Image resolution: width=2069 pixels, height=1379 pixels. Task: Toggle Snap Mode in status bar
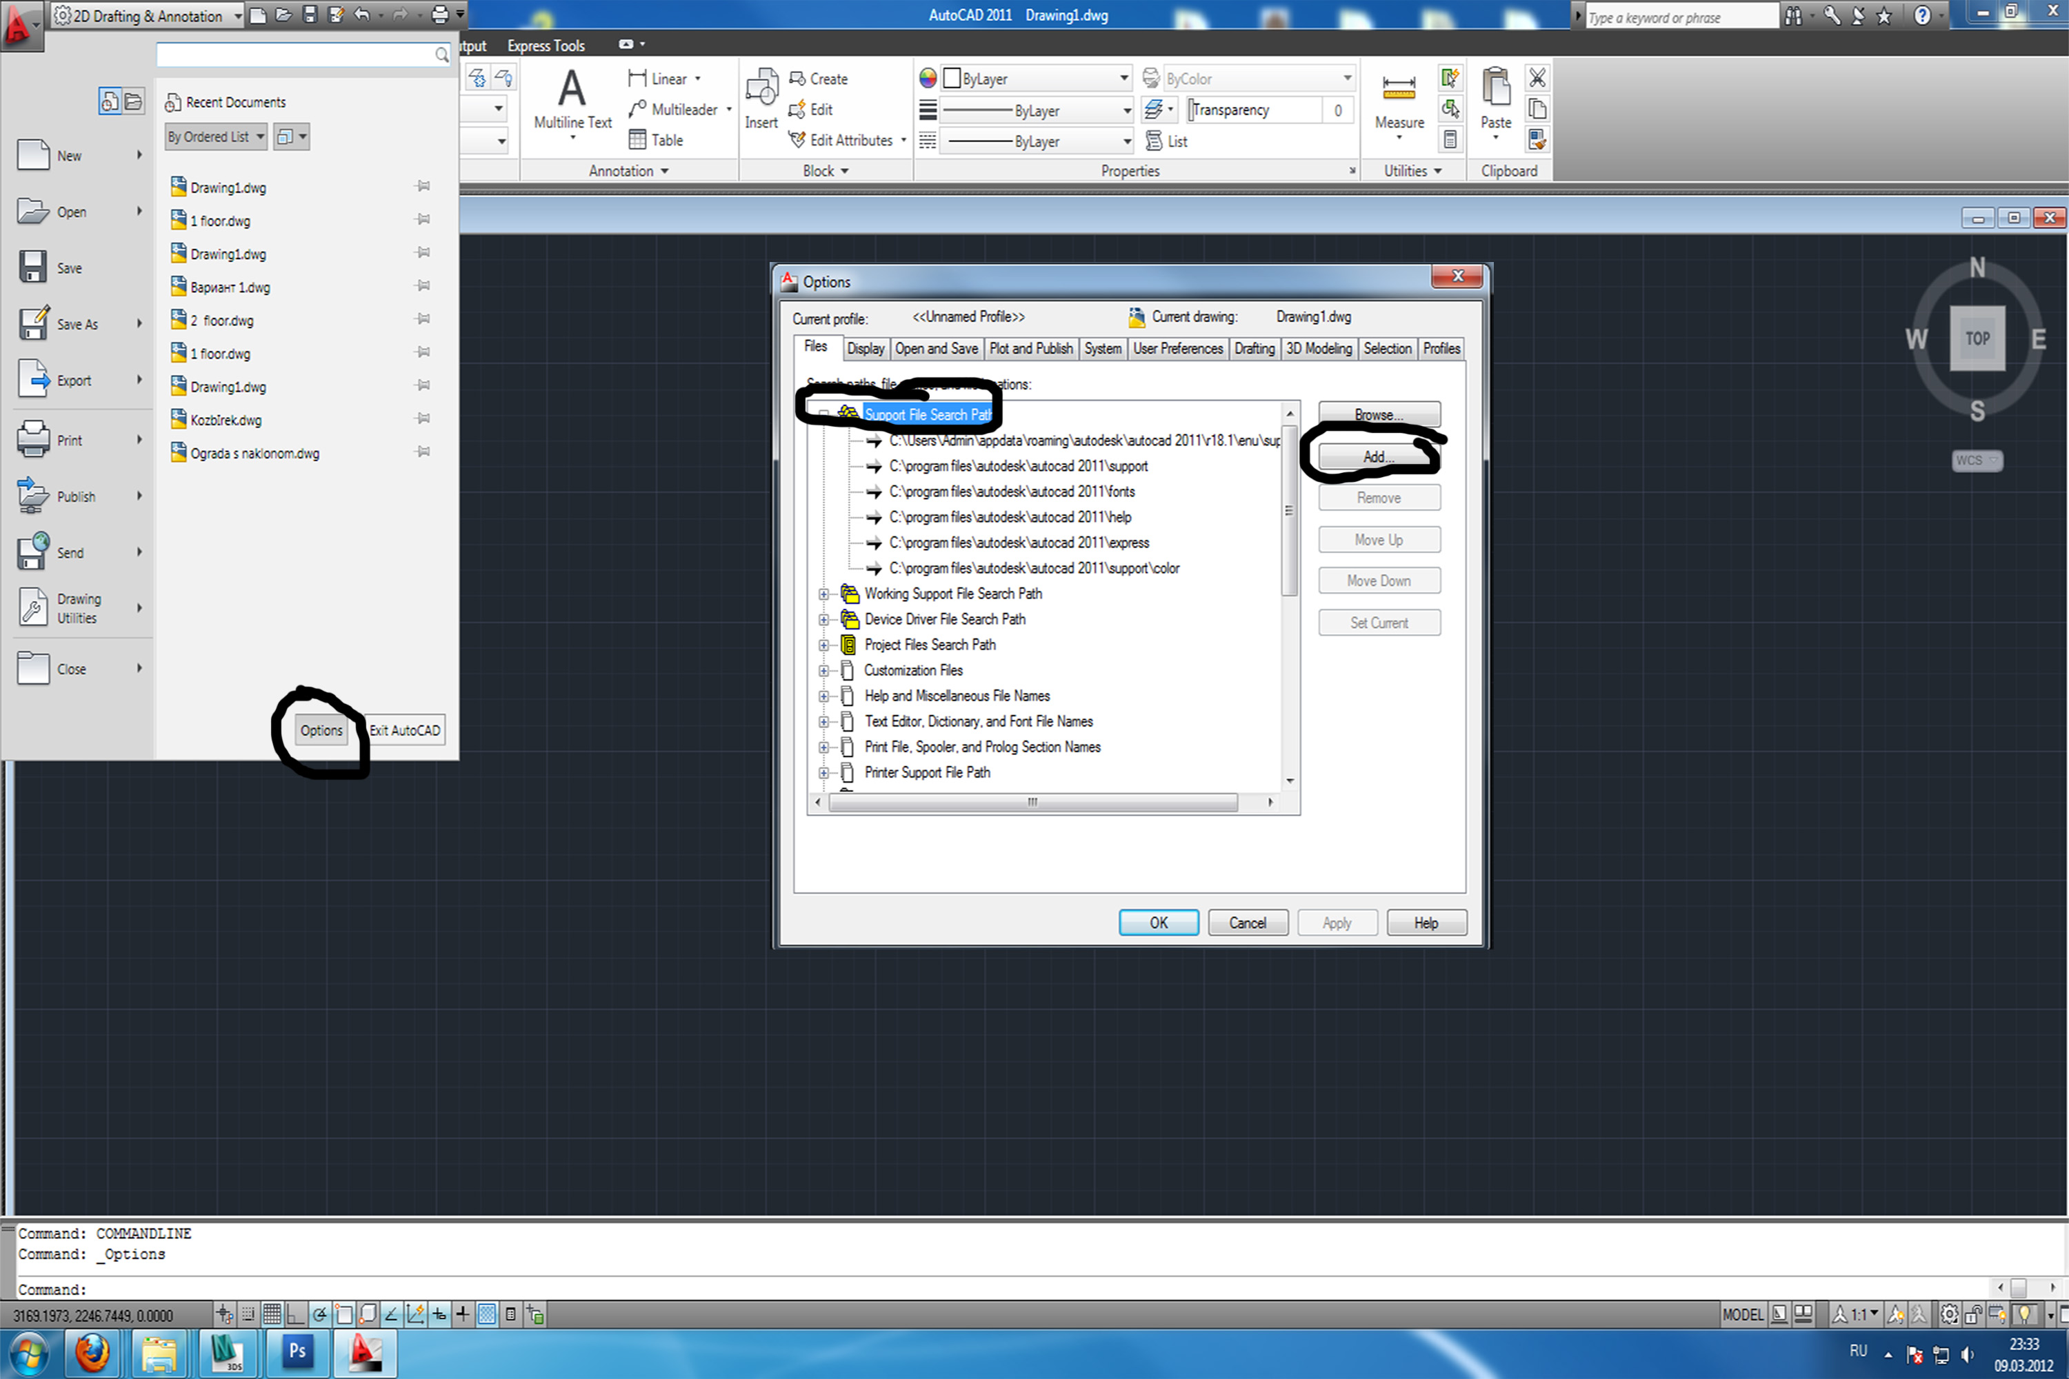click(248, 1315)
